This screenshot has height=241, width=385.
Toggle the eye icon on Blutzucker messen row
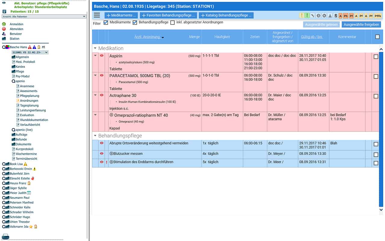pos(102,154)
